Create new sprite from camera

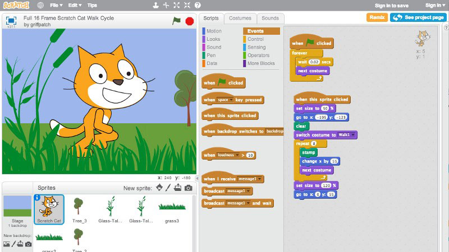tap(189, 188)
